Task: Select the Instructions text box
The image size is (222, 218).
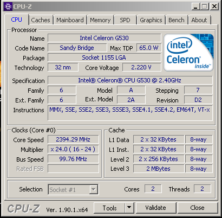Action: coord(130,113)
